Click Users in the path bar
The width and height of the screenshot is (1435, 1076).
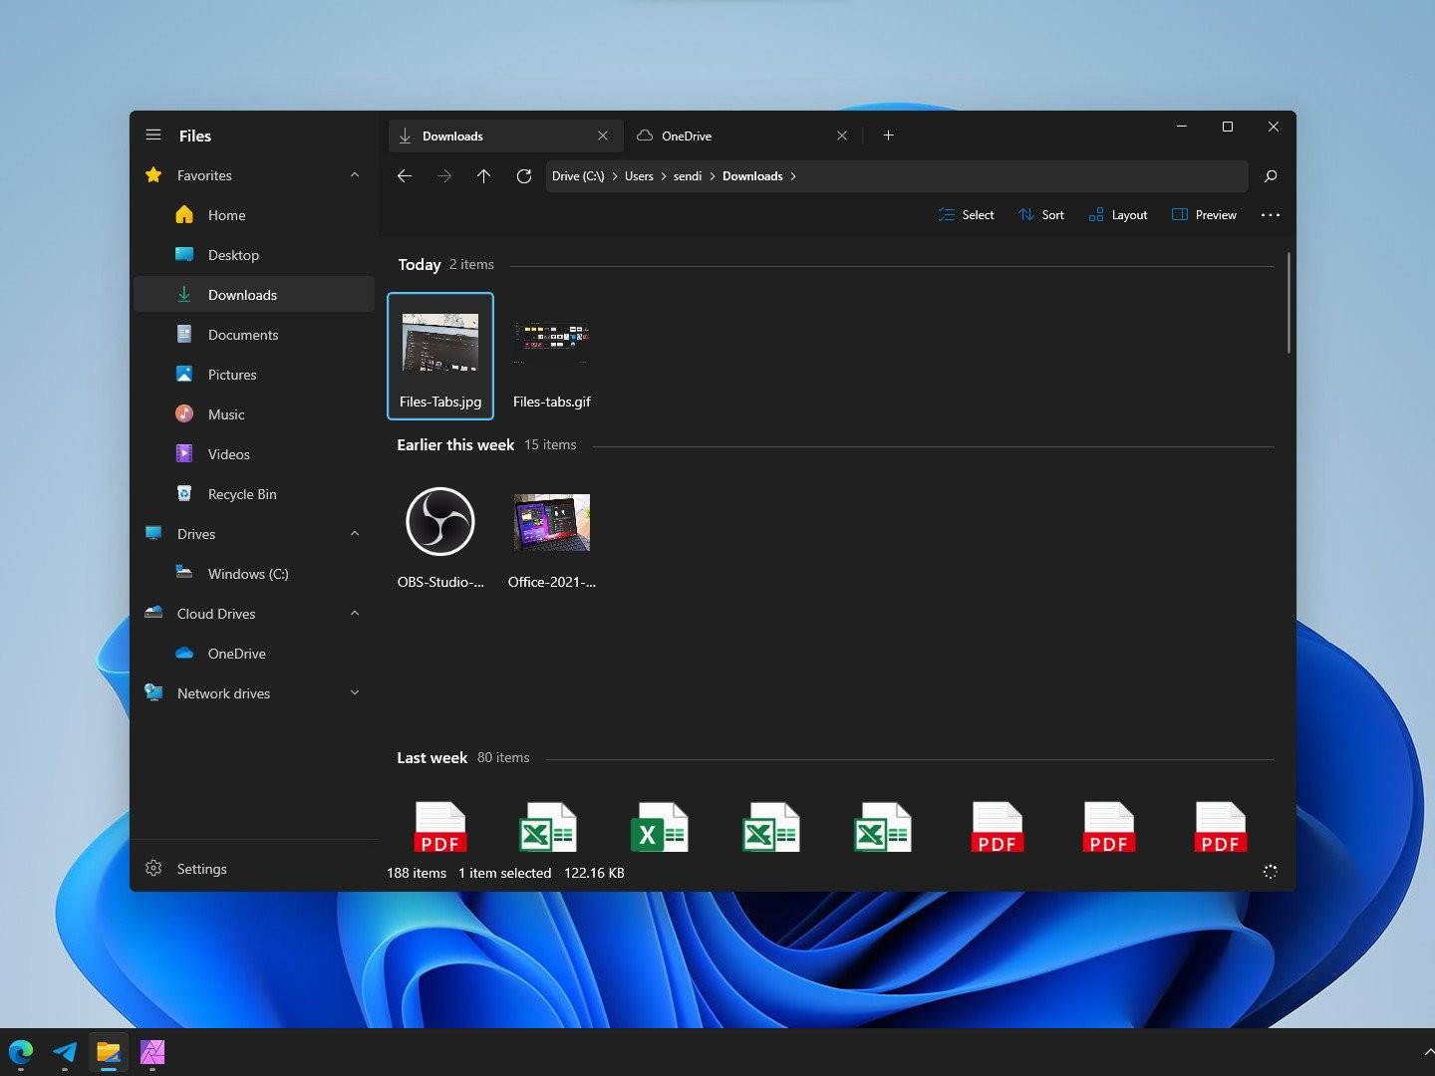639,176
